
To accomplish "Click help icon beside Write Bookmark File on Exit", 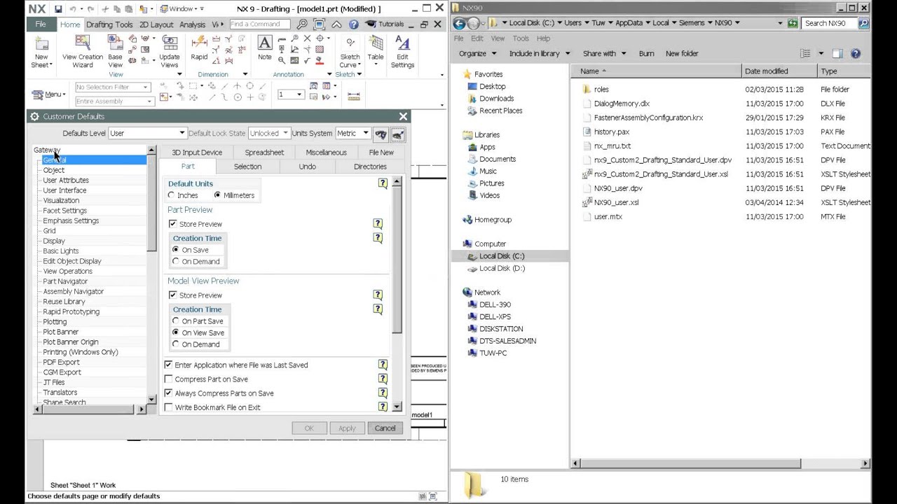I will [x=383, y=406].
